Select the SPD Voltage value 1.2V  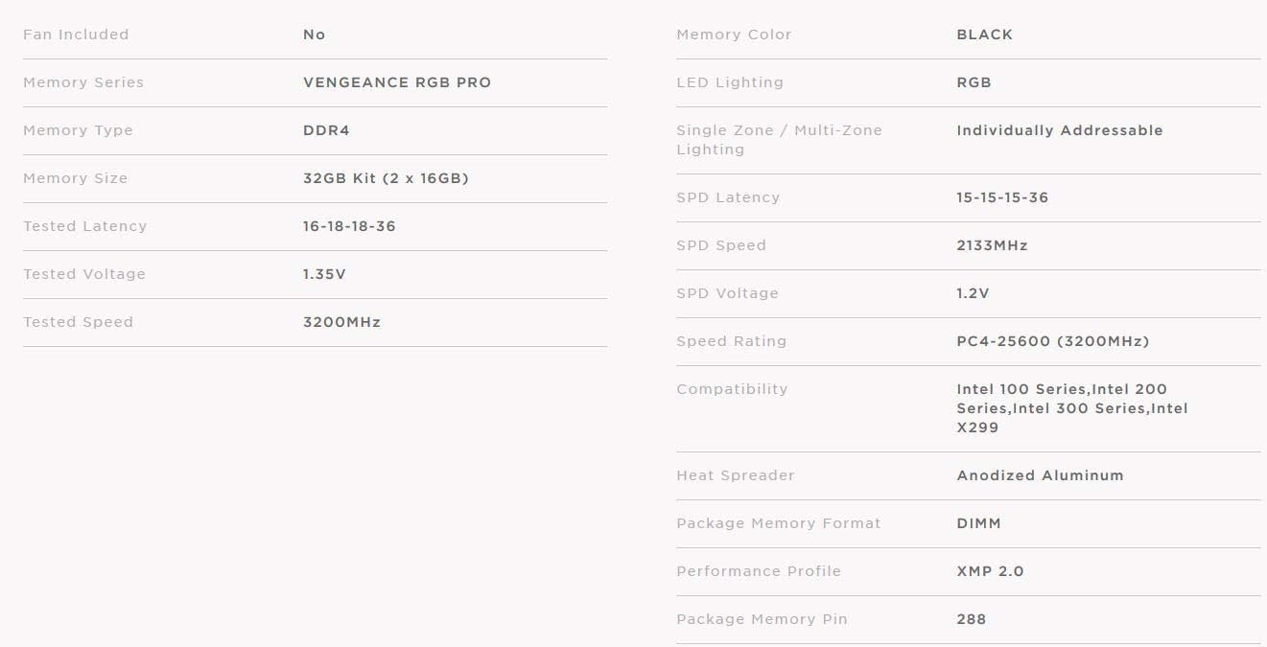click(973, 293)
